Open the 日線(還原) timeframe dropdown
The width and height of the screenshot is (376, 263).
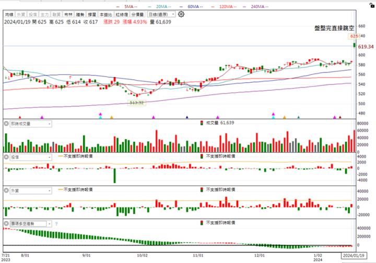[x=161, y=15]
